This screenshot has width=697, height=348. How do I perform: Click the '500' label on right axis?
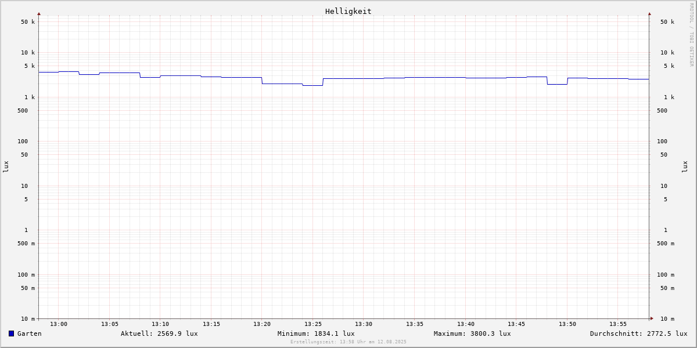662,111
